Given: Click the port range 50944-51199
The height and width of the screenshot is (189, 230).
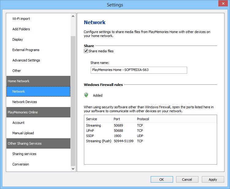Looking at the screenshot, I should pos(124,141).
